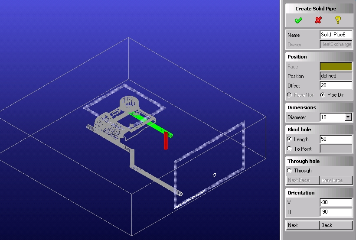Select the Face Nor radio button
This screenshot has height=240, width=356.
tap(289, 95)
